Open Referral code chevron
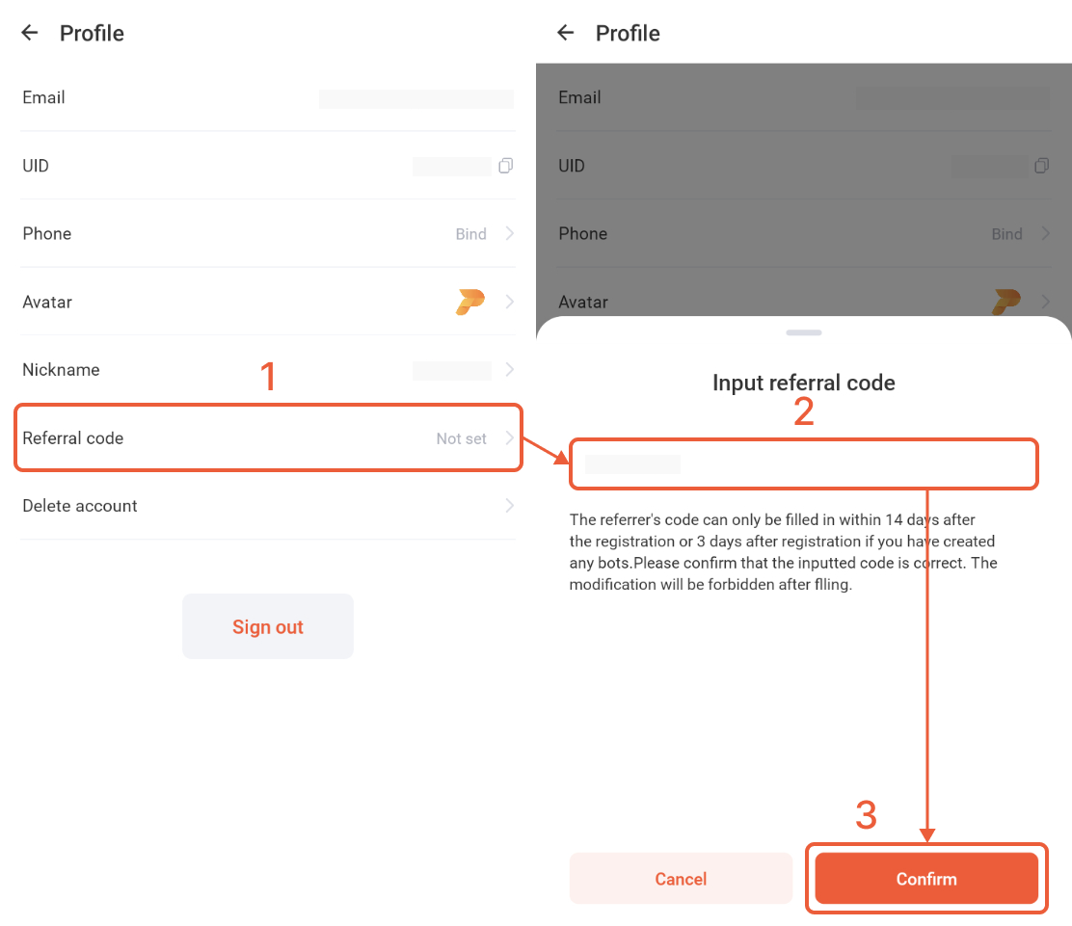This screenshot has width=1072, height=926. click(x=509, y=438)
